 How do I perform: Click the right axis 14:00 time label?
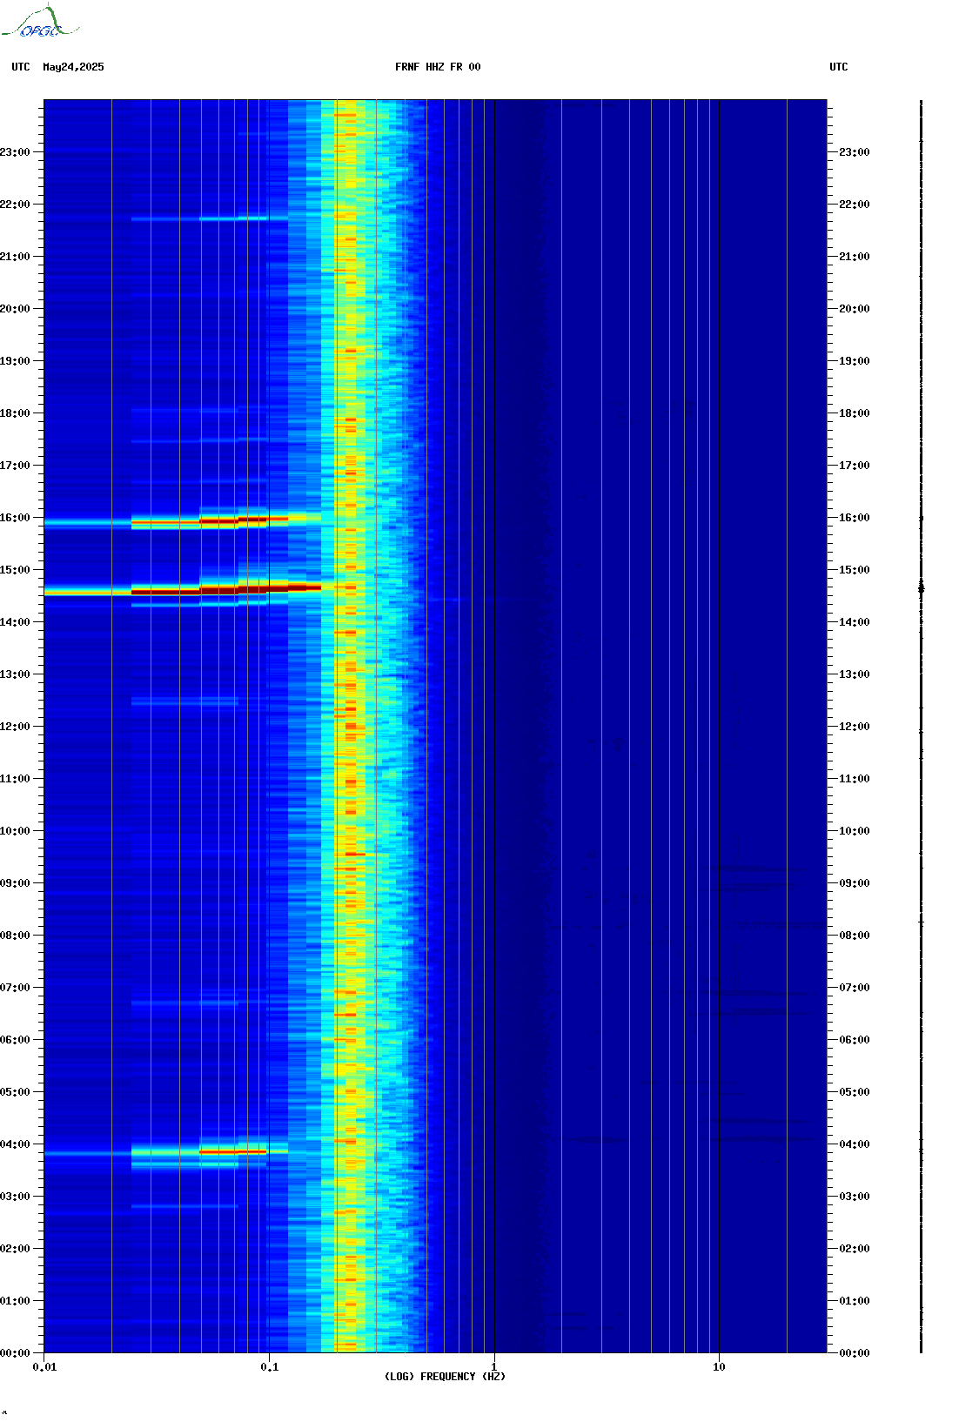(855, 622)
